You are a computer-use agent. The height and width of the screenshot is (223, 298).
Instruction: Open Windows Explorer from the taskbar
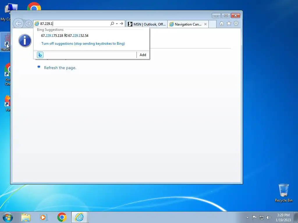(x=26, y=217)
